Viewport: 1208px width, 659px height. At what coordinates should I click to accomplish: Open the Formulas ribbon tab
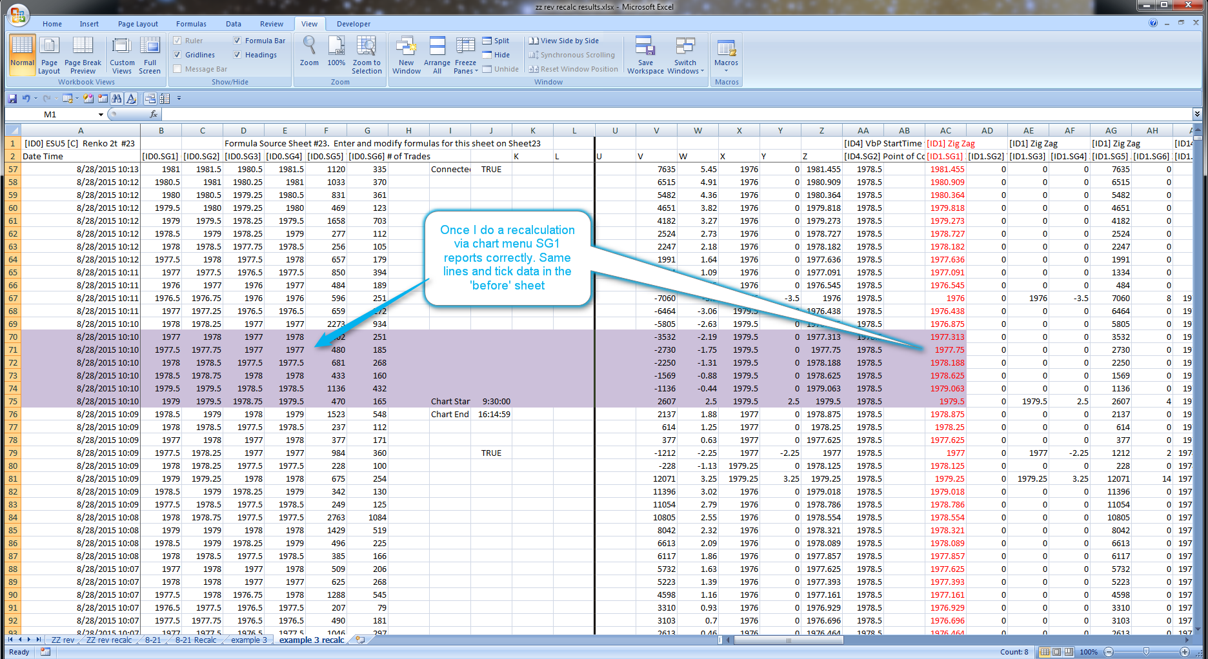point(191,24)
